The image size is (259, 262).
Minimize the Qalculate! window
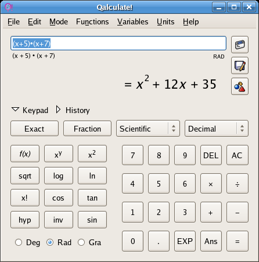pyautogui.click(x=219, y=7)
